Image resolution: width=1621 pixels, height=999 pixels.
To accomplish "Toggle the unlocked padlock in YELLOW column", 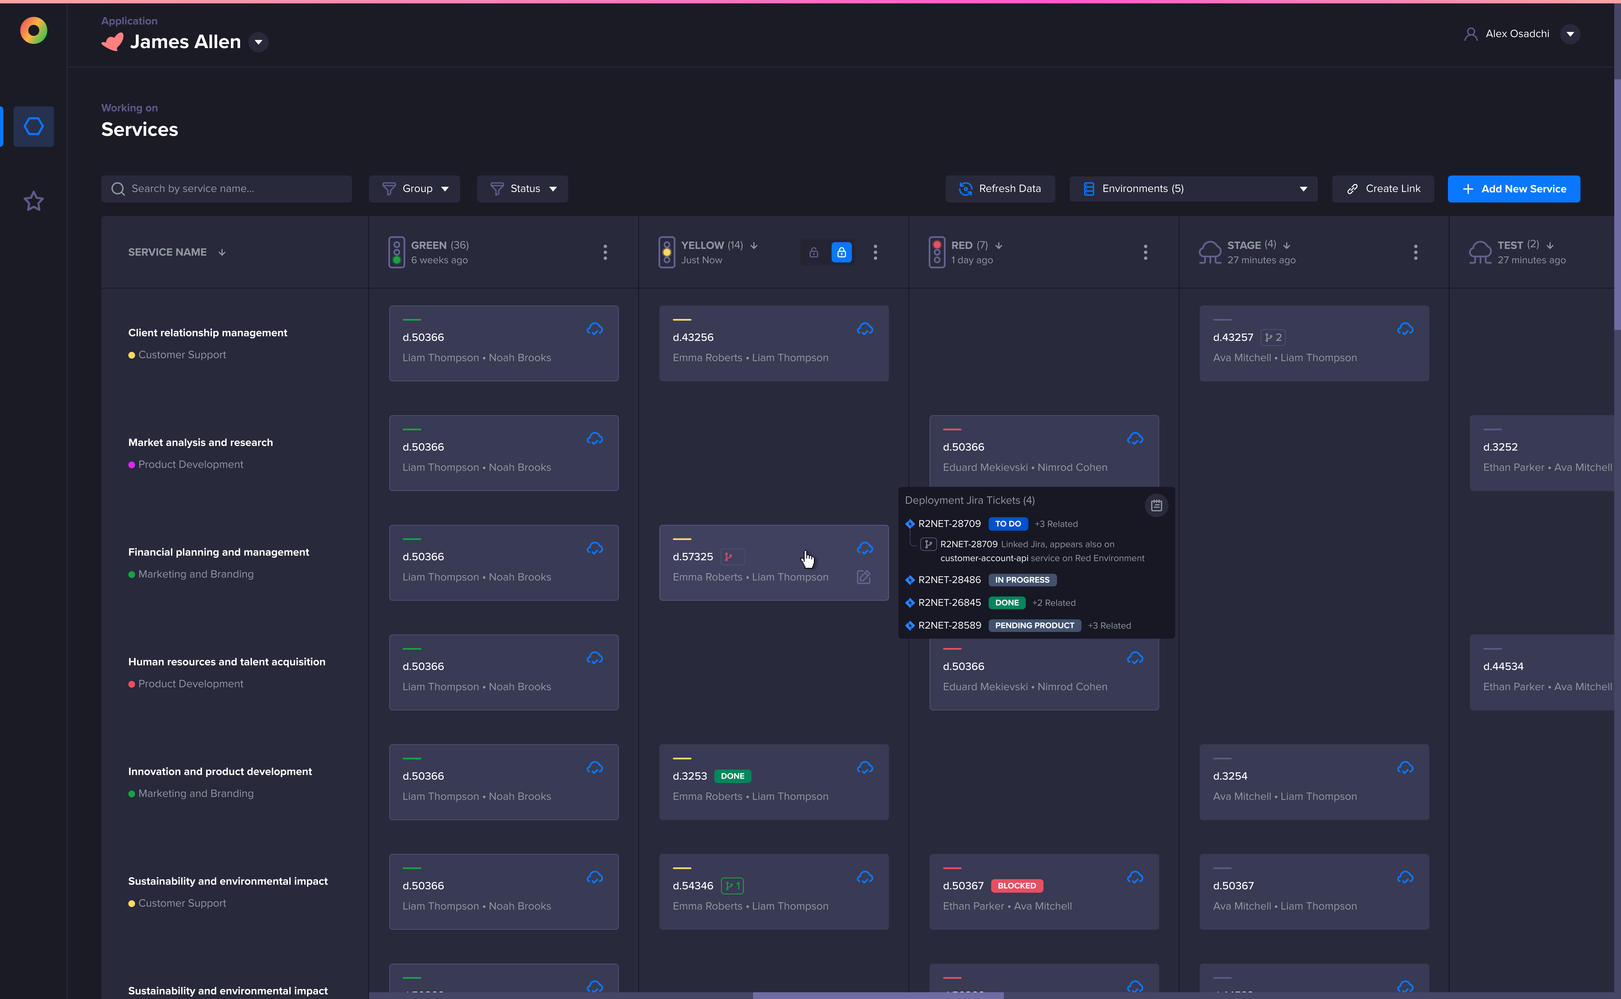I will (x=814, y=252).
